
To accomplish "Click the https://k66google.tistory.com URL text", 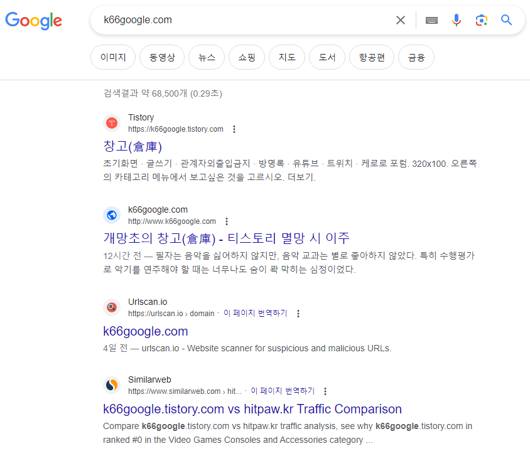I will pyautogui.click(x=175, y=129).
